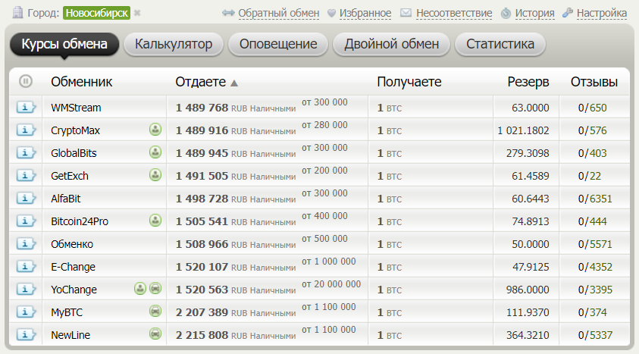Open reviews 0/3395 for YoChange
This screenshot has width=639, height=354.
pos(595,290)
